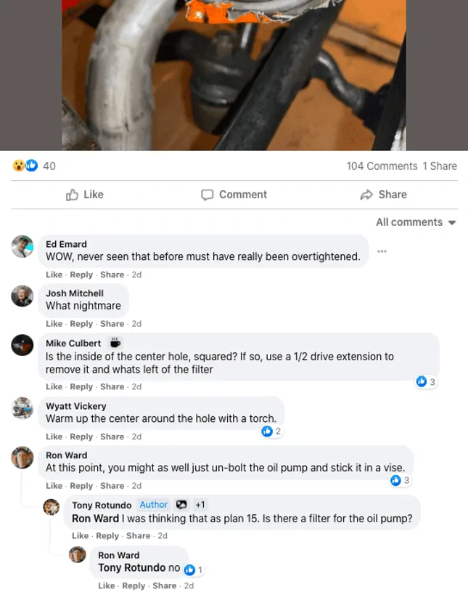The image size is (468, 592).
Task: Open Tony Rotundo's profile name link
Action: [102, 505]
